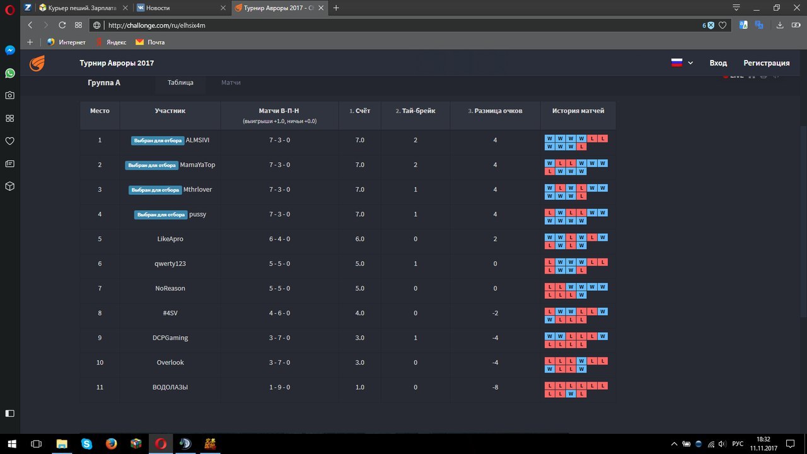This screenshot has width=807, height=454.
Task: Toggle the sidebar panel button at bottom-left
Action: pos(9,413)
